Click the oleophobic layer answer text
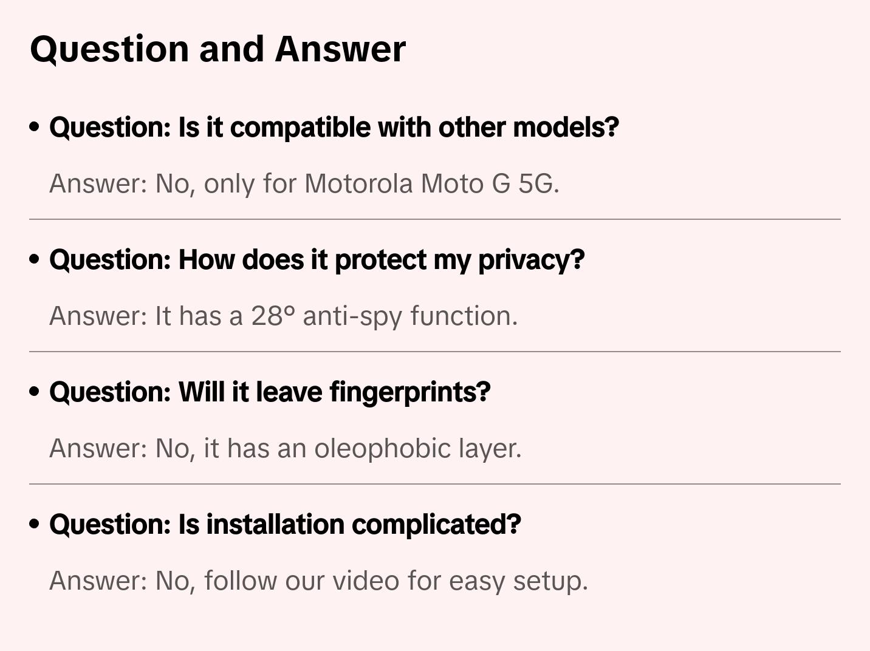 pyautogui.click(x=285, y=448)
